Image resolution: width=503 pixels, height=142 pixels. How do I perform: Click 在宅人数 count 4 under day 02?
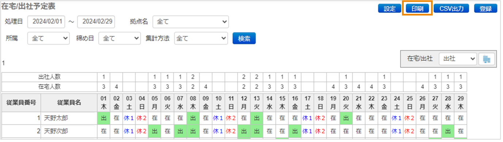click(x=116, y=86)
